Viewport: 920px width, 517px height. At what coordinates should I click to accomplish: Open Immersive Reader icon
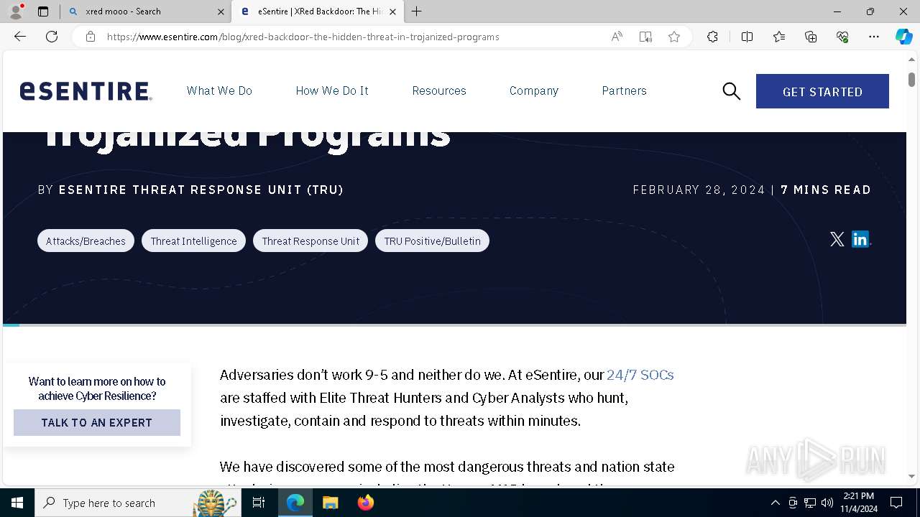tap(645, 37)
